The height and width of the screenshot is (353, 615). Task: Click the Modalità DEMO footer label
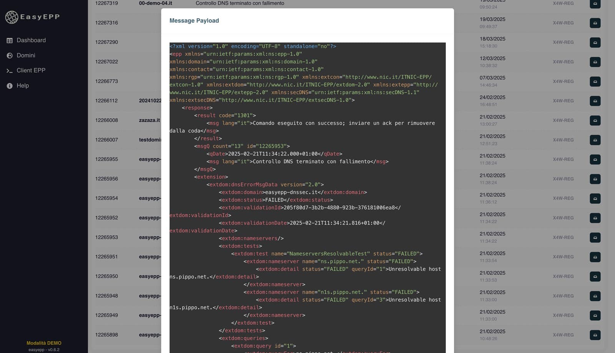click(44, 343)
